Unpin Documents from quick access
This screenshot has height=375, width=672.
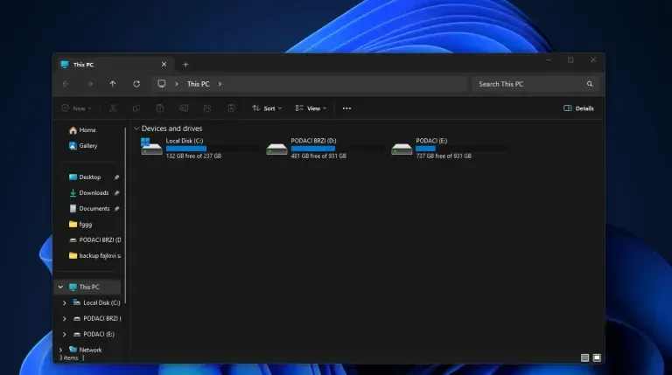click(116, 208)
